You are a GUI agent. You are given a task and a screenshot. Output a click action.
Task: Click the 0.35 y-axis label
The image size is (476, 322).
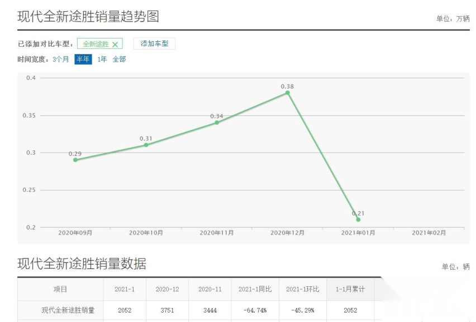[29, 115]
